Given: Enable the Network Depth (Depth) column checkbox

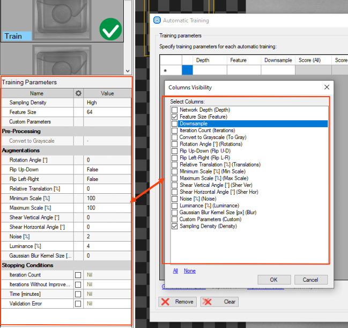Looking at the screenshot, I should coord(175,110).
